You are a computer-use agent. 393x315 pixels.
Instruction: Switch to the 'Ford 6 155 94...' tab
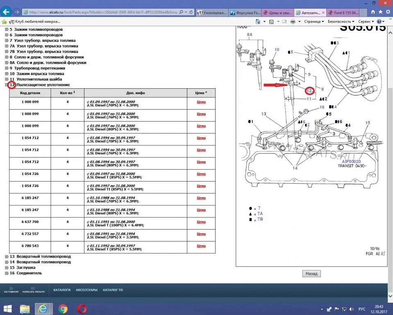pyautogui.click(x=344, y=13)
